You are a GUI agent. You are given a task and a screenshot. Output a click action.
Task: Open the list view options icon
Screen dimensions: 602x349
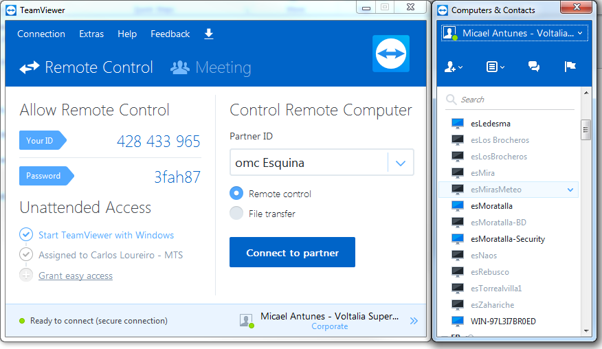point(495,67)
